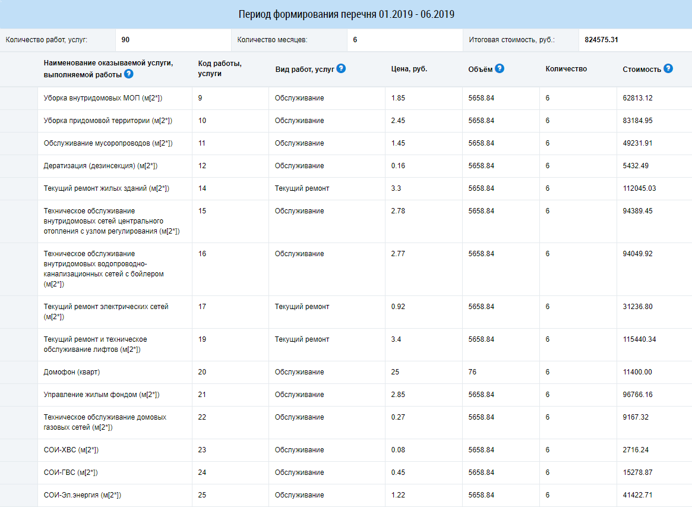Screen dimensions: 692x507
Task: Click the 'Домофон (кварт)' service name
Action: click(x=72, y=372)
